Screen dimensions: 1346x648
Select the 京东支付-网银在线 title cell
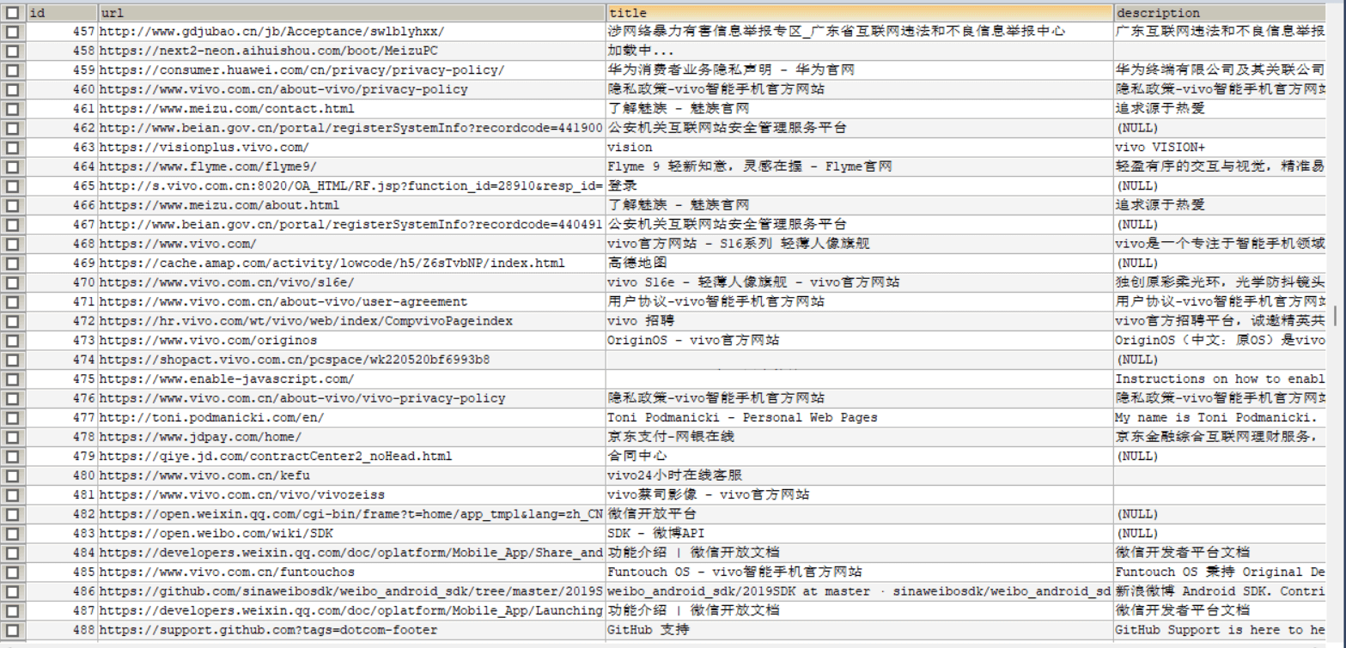coord(671,437)
